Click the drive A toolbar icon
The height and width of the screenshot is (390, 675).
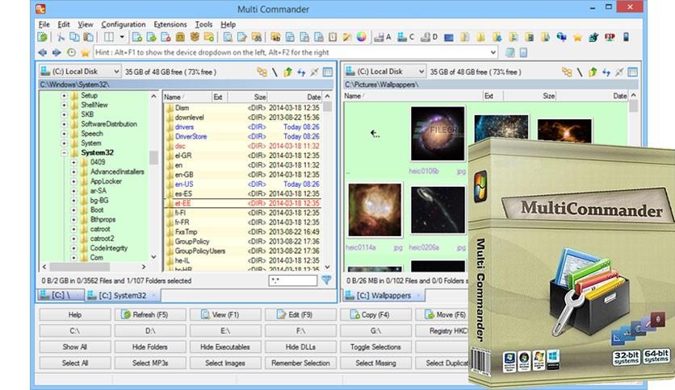(382, 37)
